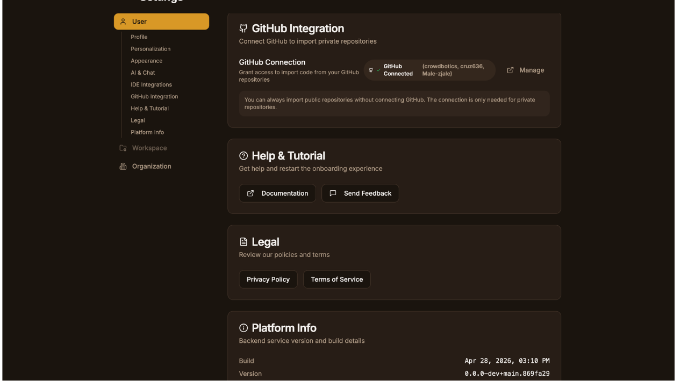Click version value 0.0.0-dev+main.869fa29
Screen dimensions: 688x387
tap(507, 374)
